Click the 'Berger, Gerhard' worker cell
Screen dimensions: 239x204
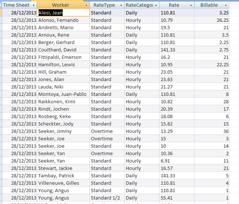[63, 42]
